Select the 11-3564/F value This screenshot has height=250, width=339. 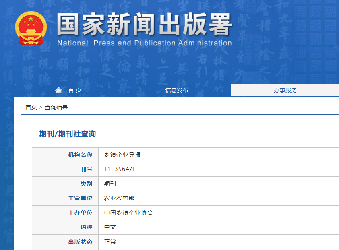click(x=120, y=169)
